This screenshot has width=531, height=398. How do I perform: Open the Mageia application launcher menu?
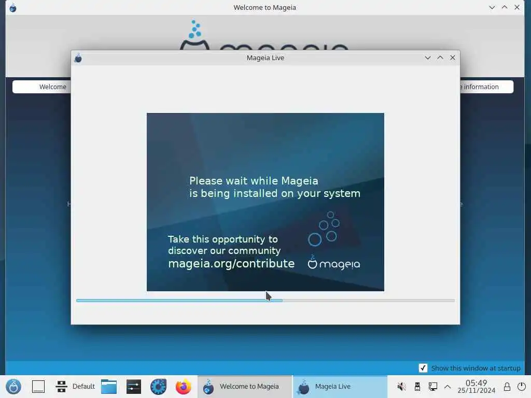click(x=13, y=387)
